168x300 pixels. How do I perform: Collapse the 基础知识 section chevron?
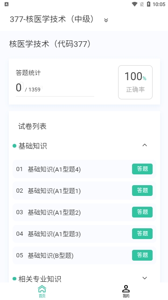click(145, 145)
